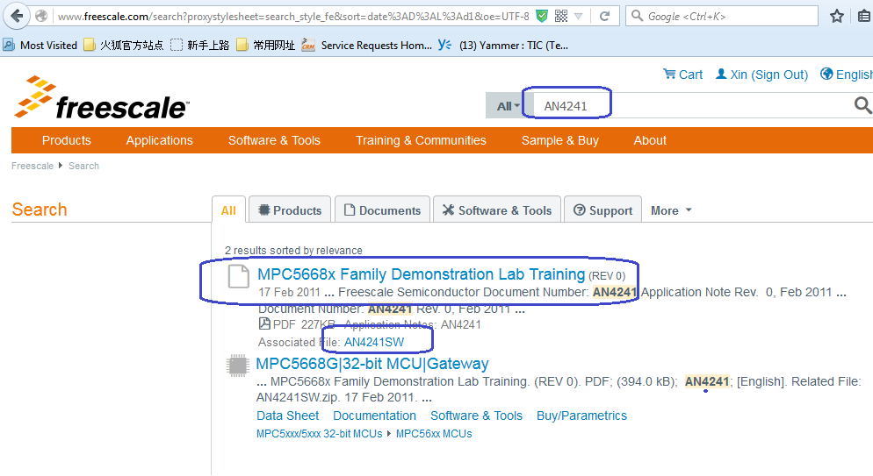Click the PDF file icon
Viewport: 873px width, 476px height.
coord(264,323)
